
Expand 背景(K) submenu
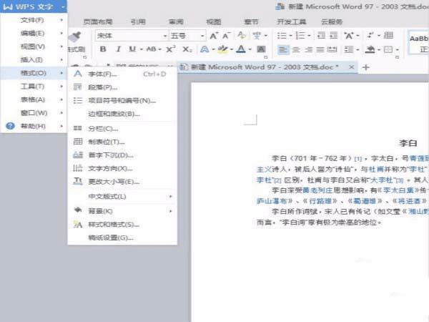[x=122, y=211]
